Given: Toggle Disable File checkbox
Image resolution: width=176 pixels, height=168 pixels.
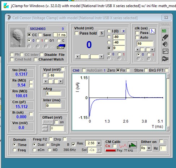Looking at the screenshot, I should [x=42, y=54].
